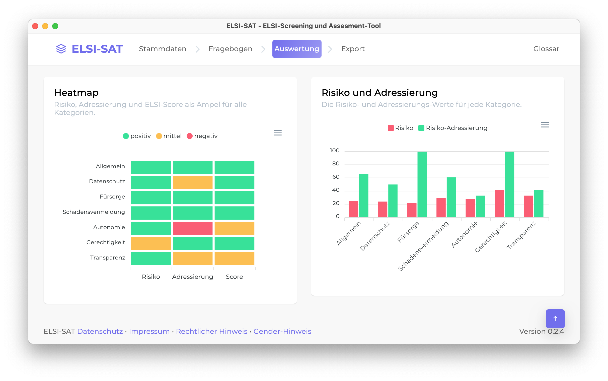Screen dimensions: 608x381
Task: Click the orange Transparenz Score cell
Action: tap(234, 259)
